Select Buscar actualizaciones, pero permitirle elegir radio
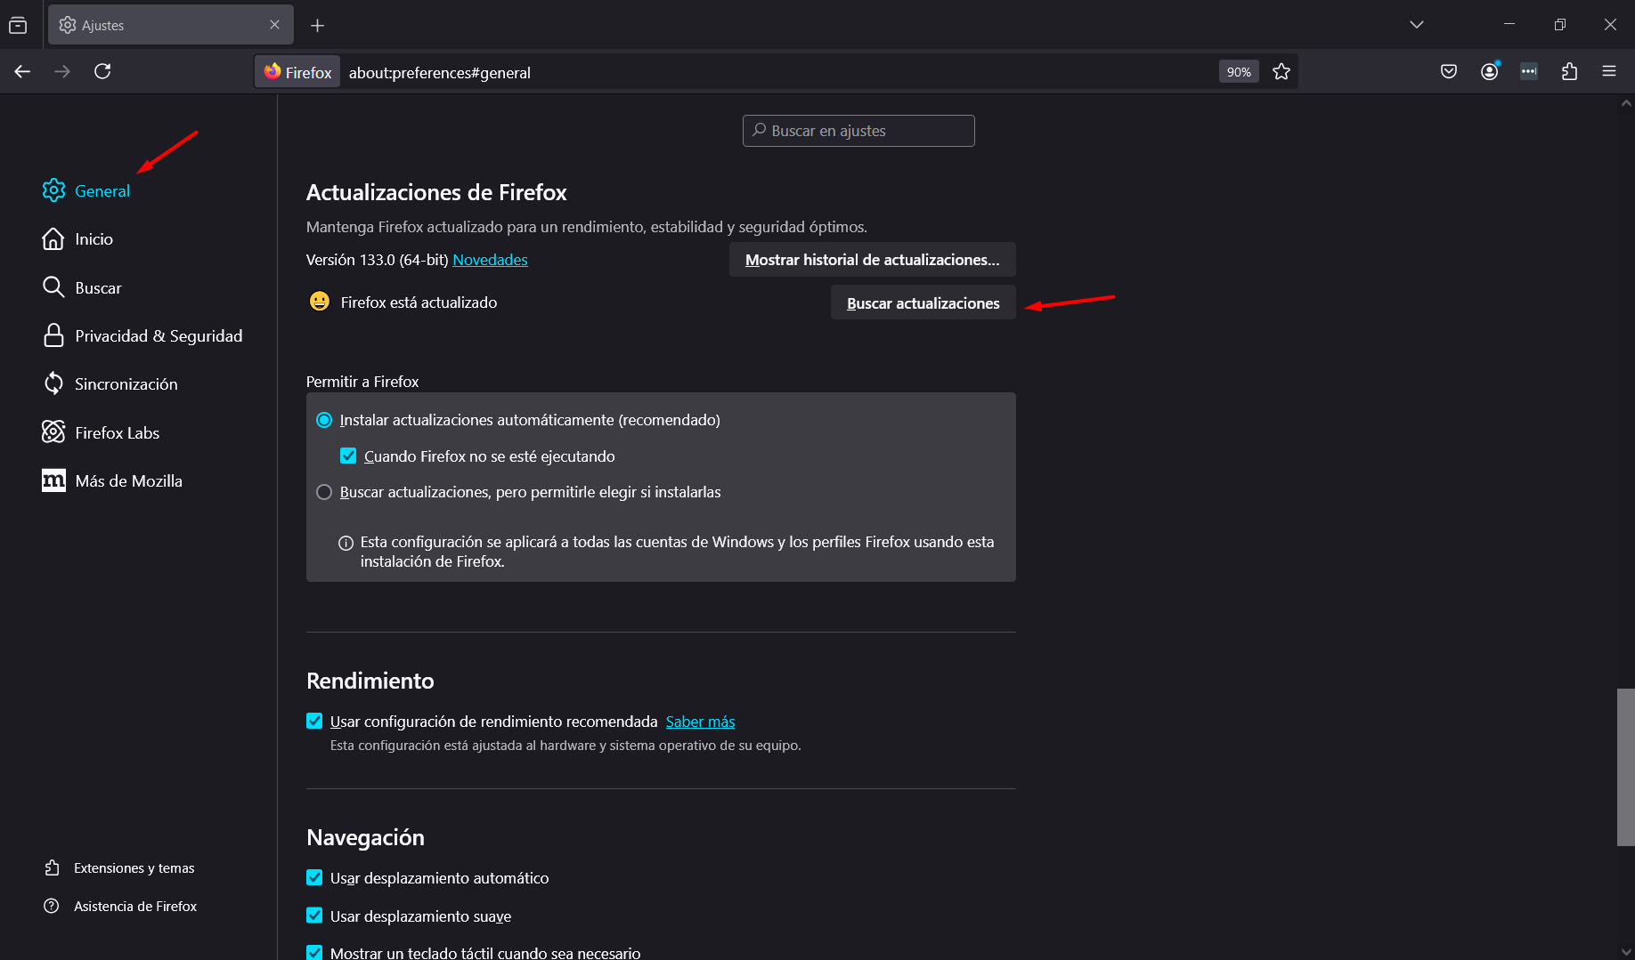Image resolution: width=1635 pixels, height=960 pixels. coord(324,492)
